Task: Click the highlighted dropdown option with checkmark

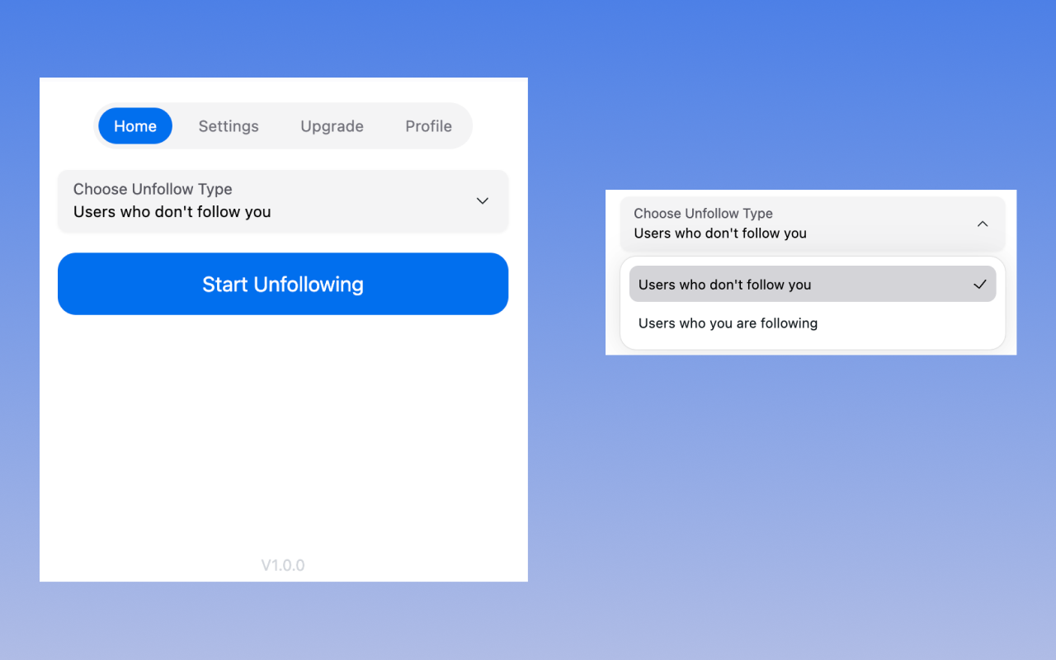Action: tap(812, 284)
